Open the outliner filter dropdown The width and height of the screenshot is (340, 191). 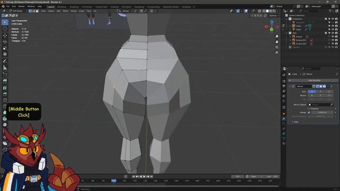(x=331, y=11)
